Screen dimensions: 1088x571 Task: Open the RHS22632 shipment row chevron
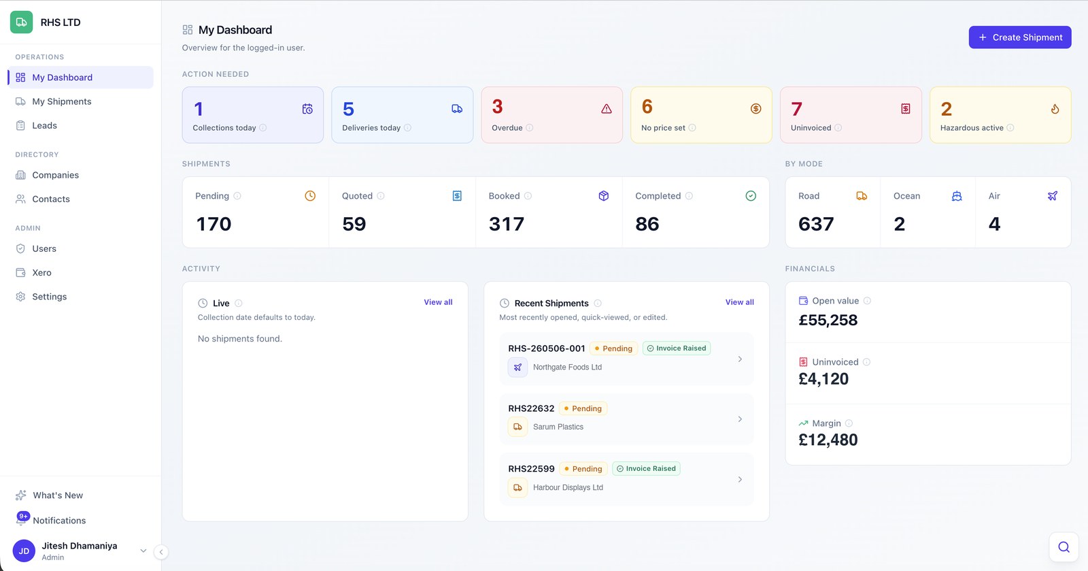[740, 419]
